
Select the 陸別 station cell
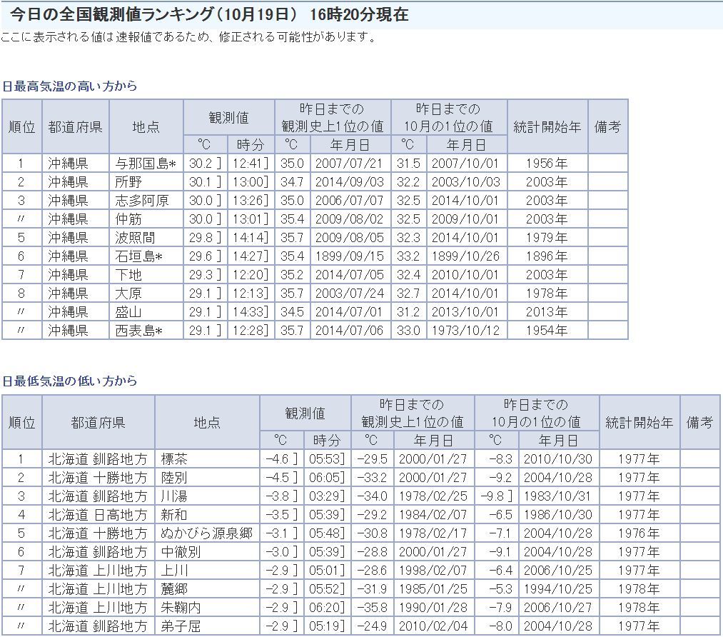(207, 478)
